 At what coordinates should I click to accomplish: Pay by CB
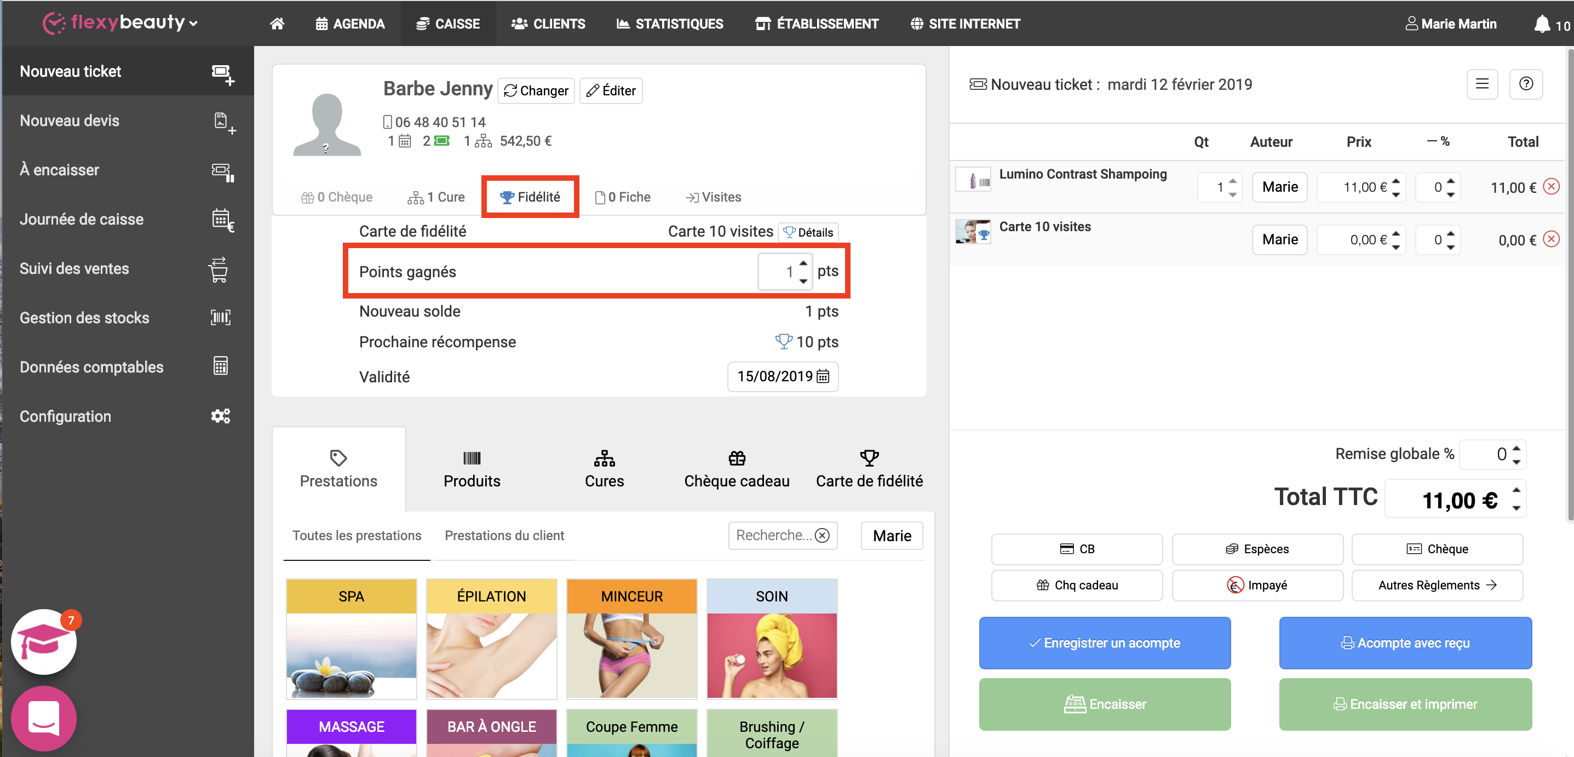click(1077, 549)
